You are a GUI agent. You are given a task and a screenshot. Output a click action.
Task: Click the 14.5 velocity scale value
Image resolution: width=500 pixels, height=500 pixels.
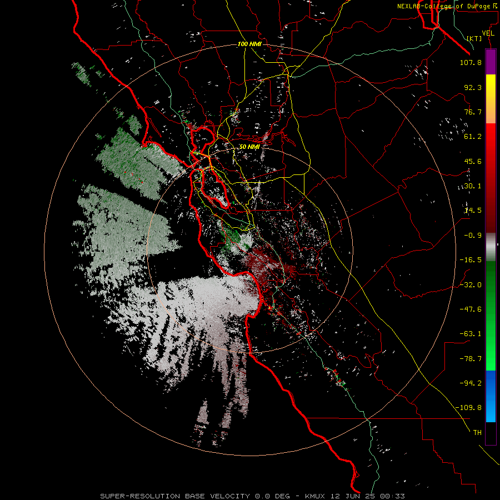pyautogui.click(x=473, y=211)
